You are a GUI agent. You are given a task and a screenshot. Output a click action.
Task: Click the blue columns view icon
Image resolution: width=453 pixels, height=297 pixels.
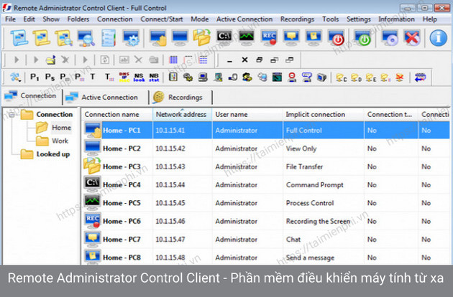click(x=173, y=60)
